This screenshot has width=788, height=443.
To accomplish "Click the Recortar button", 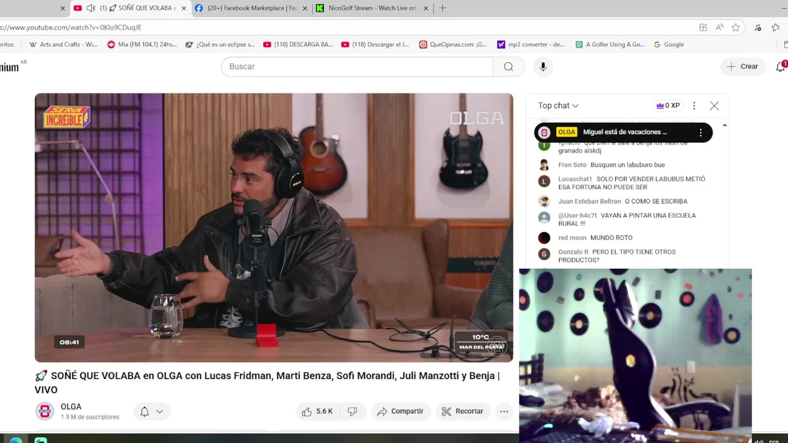I will tap(462, 411).
